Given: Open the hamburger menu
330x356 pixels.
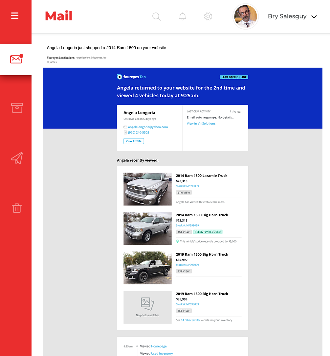Looking at the screenshot, I should (15, 16).
